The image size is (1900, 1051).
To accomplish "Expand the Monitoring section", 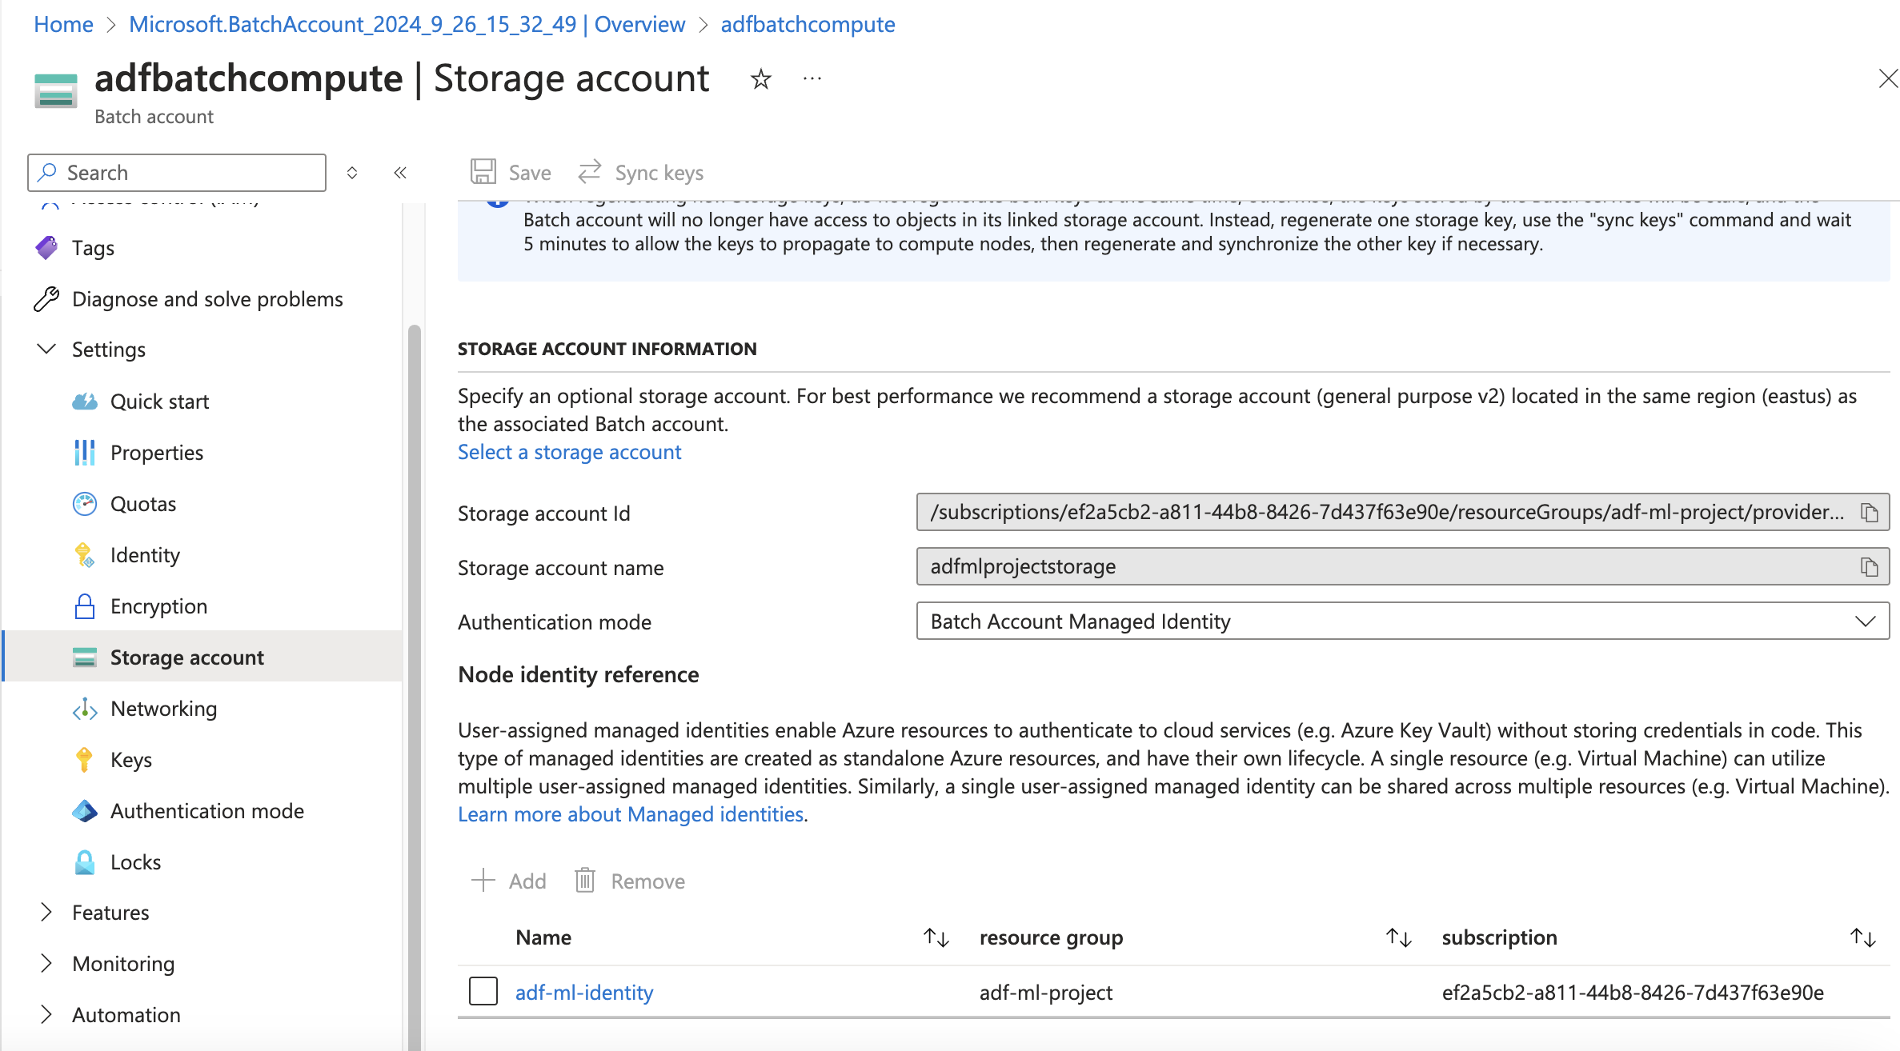I will 46,964.
